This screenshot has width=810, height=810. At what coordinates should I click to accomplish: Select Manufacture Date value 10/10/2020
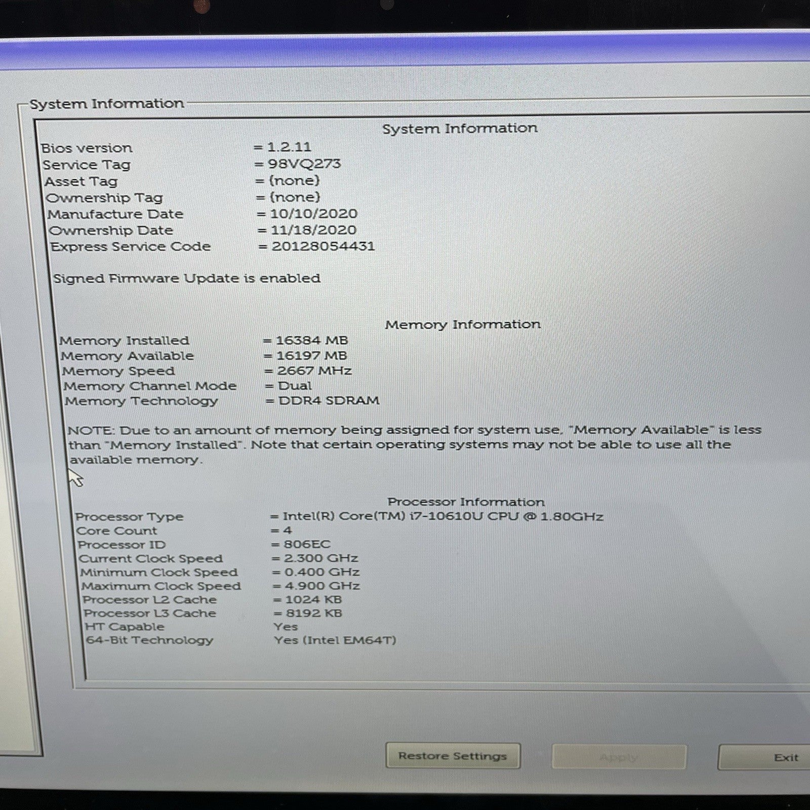pos(313,214)
